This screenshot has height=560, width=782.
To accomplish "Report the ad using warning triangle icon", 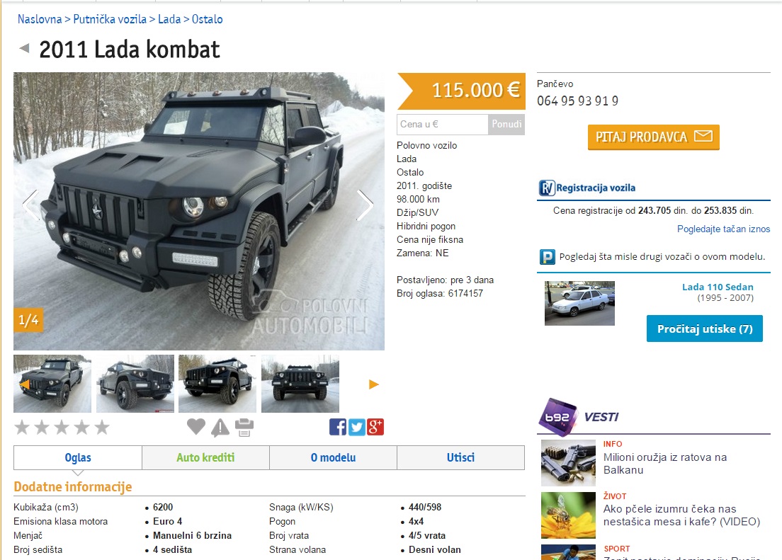I will [220, 428].
